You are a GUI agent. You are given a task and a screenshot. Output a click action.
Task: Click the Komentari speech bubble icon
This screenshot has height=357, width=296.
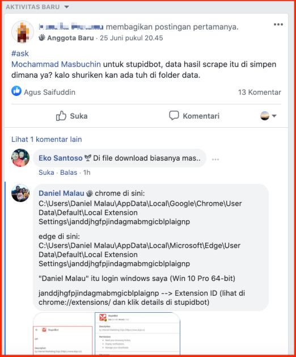(174, 115)
